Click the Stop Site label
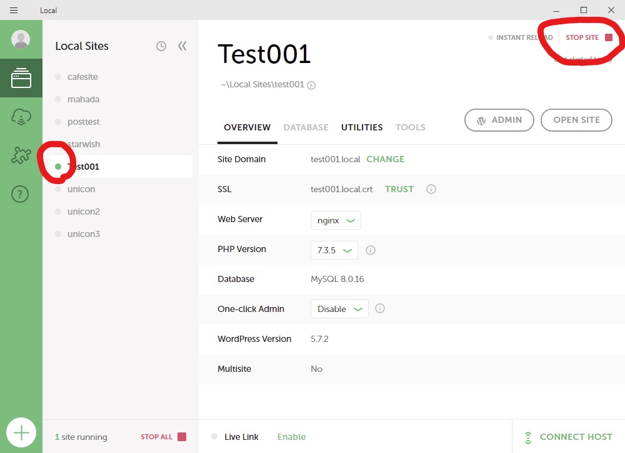This screenshot has width=625, height=453. [582, 37]
